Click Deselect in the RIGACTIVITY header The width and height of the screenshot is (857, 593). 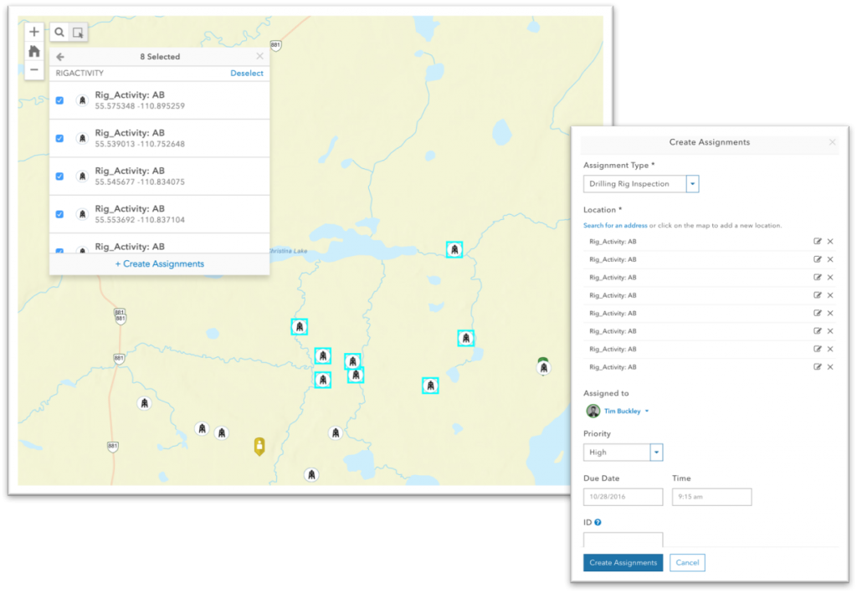[247, 73]
